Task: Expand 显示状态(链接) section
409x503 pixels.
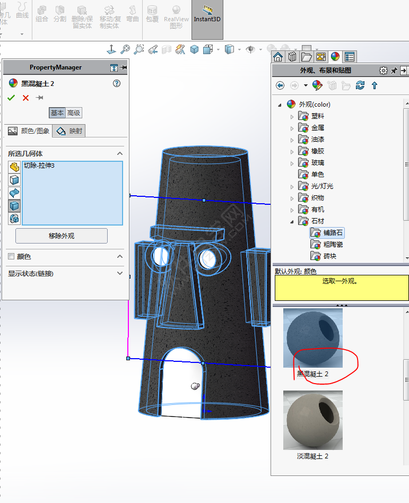Action: pos(120,273)
